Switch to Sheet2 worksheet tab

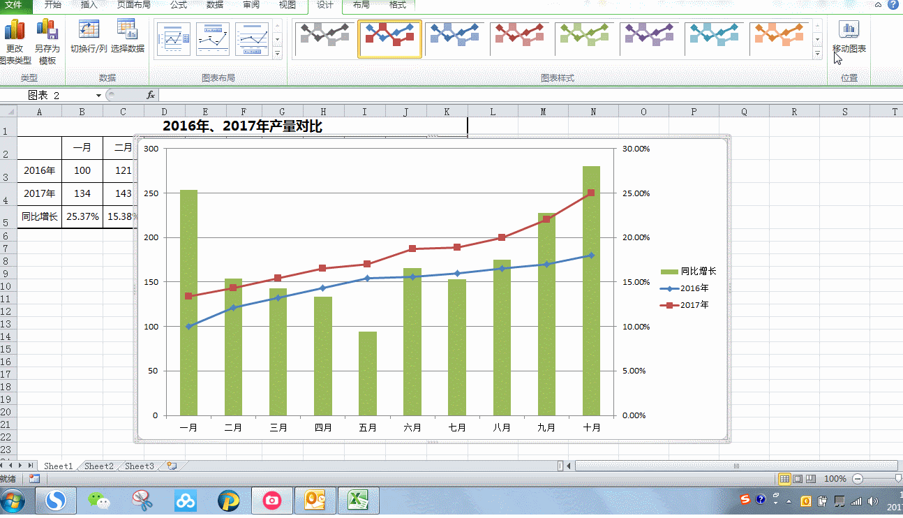click(99, 466)
